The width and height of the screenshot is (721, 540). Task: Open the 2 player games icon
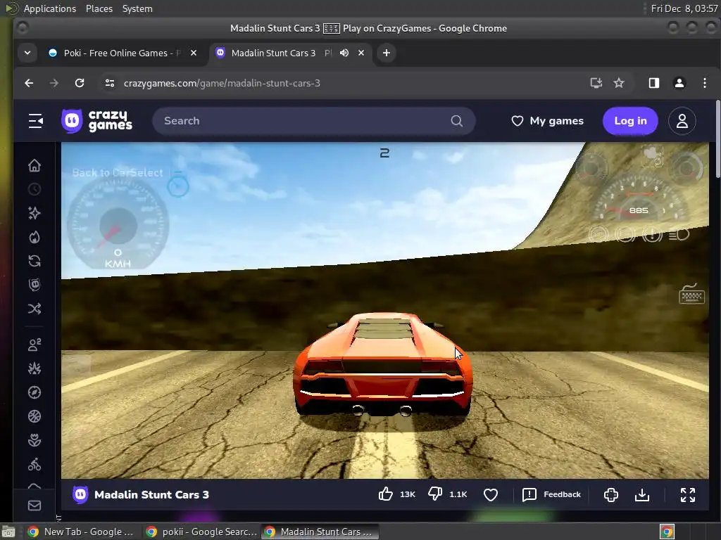(35, 345)
